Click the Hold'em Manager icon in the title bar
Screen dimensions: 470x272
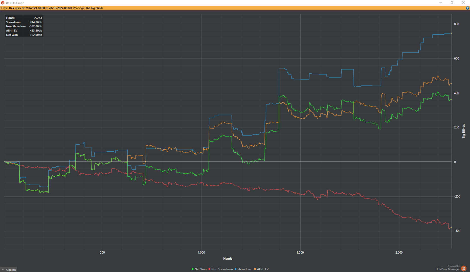click(3, 3)
